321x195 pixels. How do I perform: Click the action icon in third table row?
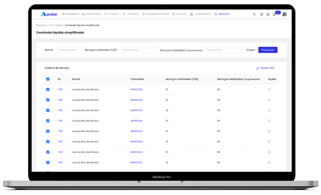tap(269, 110)
